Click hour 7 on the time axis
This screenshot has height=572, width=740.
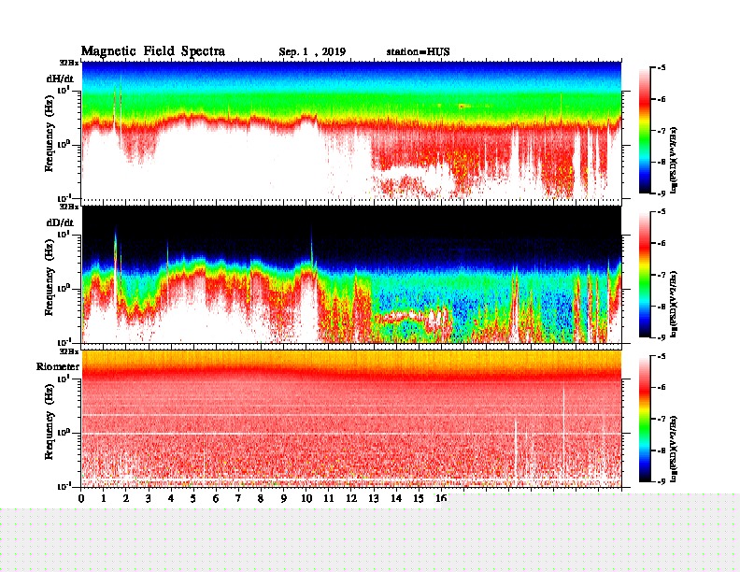coord(238,498)
